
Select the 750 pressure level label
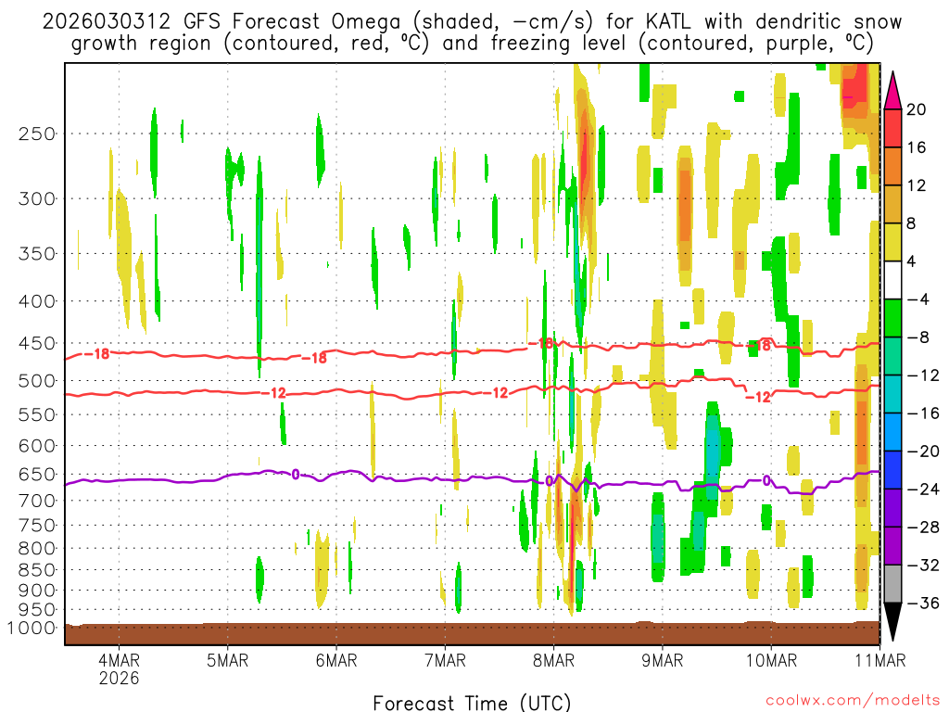click(x=37, y=526)
